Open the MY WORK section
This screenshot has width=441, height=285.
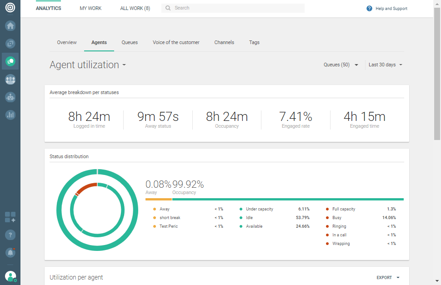[90, 8]
